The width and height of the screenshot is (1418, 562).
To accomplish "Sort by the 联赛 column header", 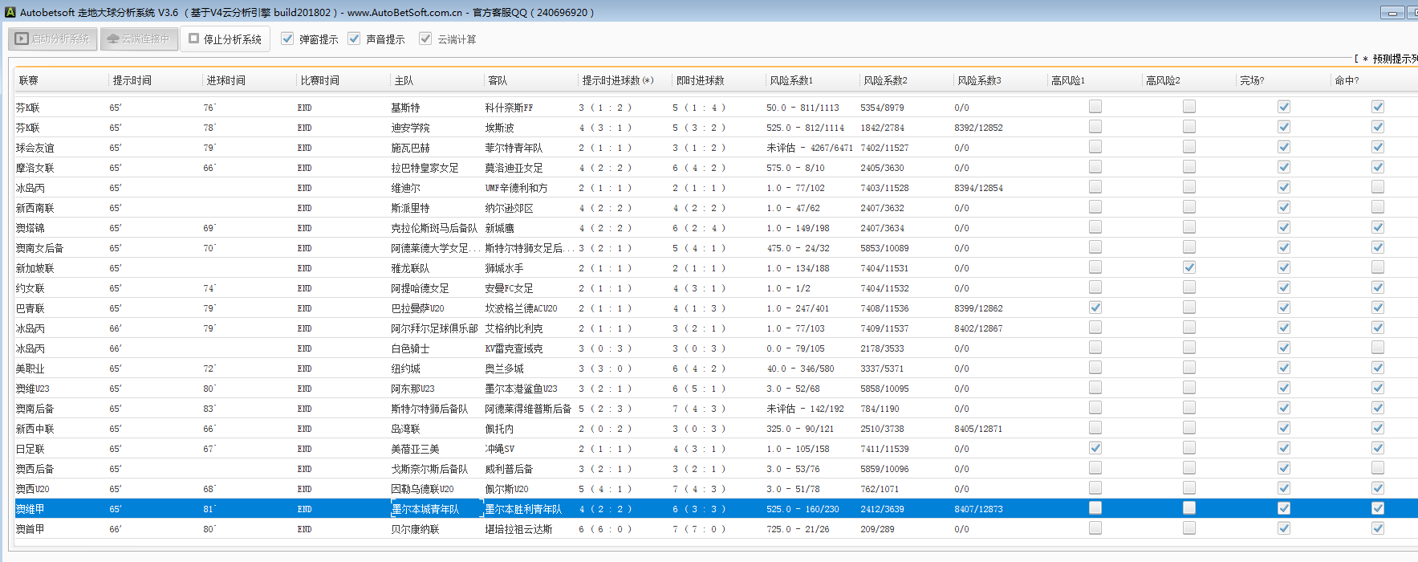I will [x=29, y=80].
